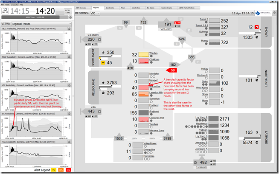
Task: Open the File menu
Action: (x=3, y=5)
